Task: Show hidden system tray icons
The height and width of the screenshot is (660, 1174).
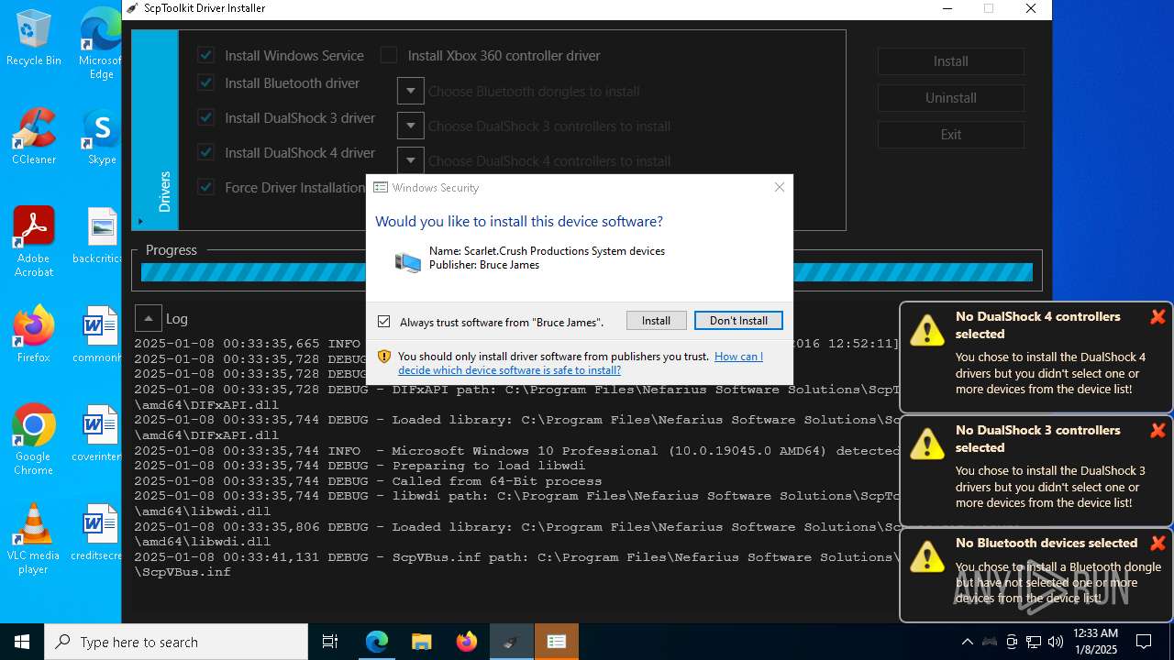Action: (x=967, y=642)
